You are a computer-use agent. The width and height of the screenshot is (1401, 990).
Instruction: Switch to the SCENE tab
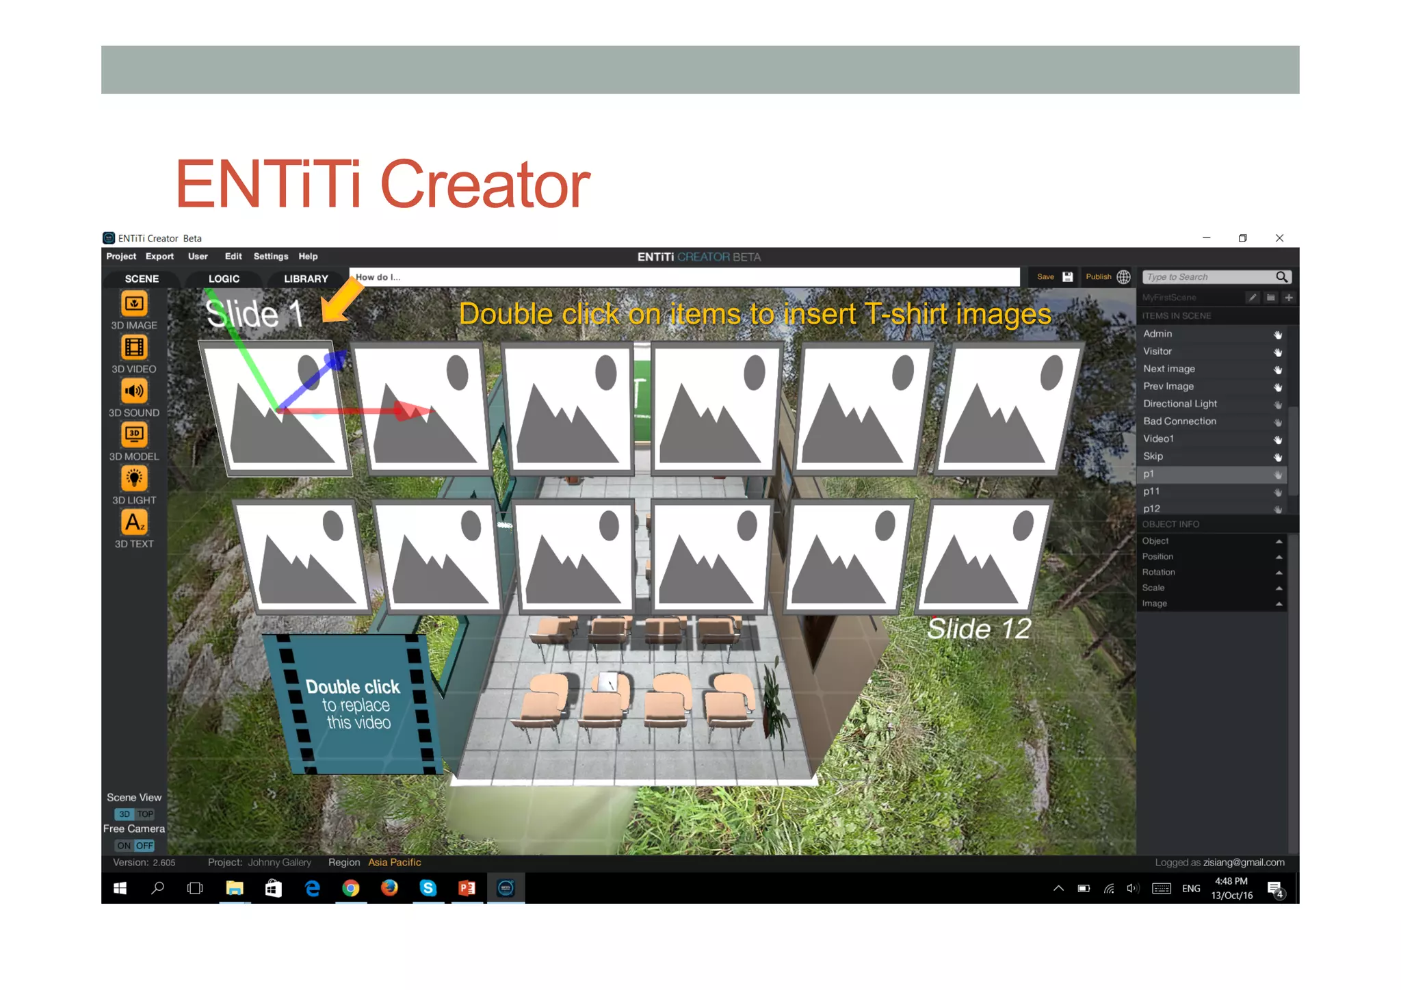[x=142, y=278]
